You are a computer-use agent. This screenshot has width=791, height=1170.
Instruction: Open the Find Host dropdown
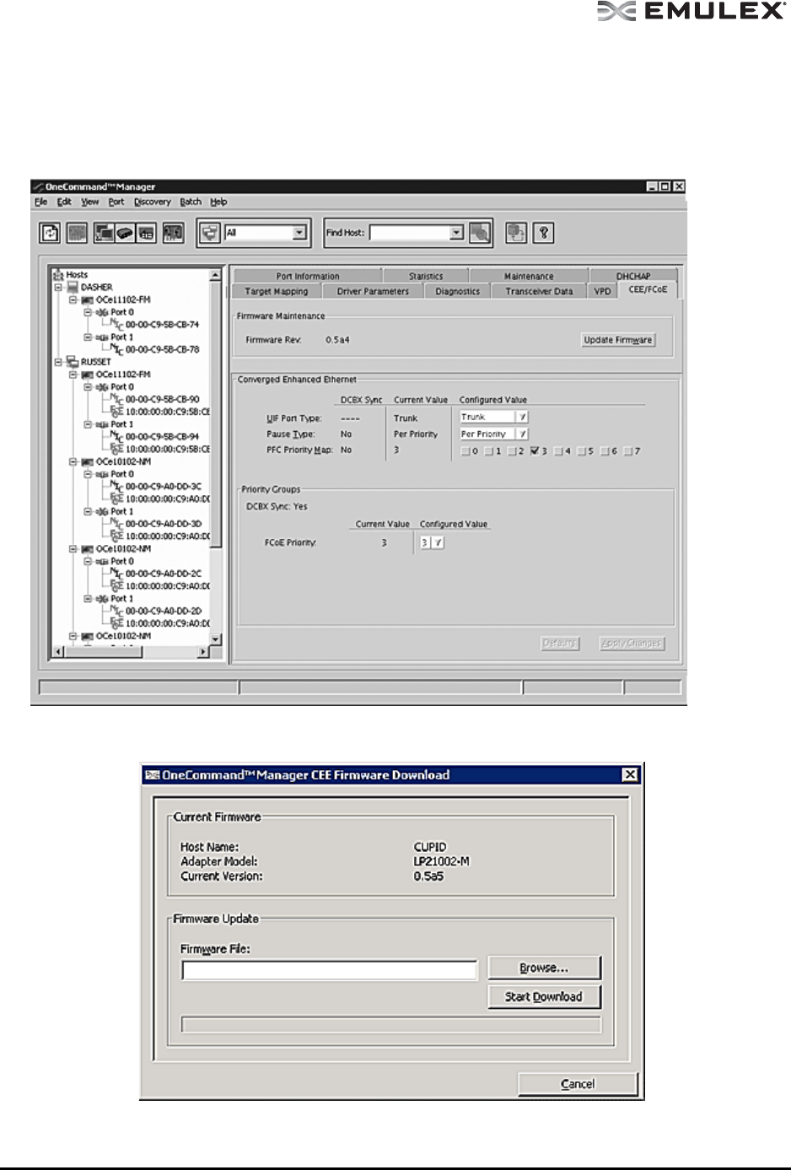tap(456, 233)
